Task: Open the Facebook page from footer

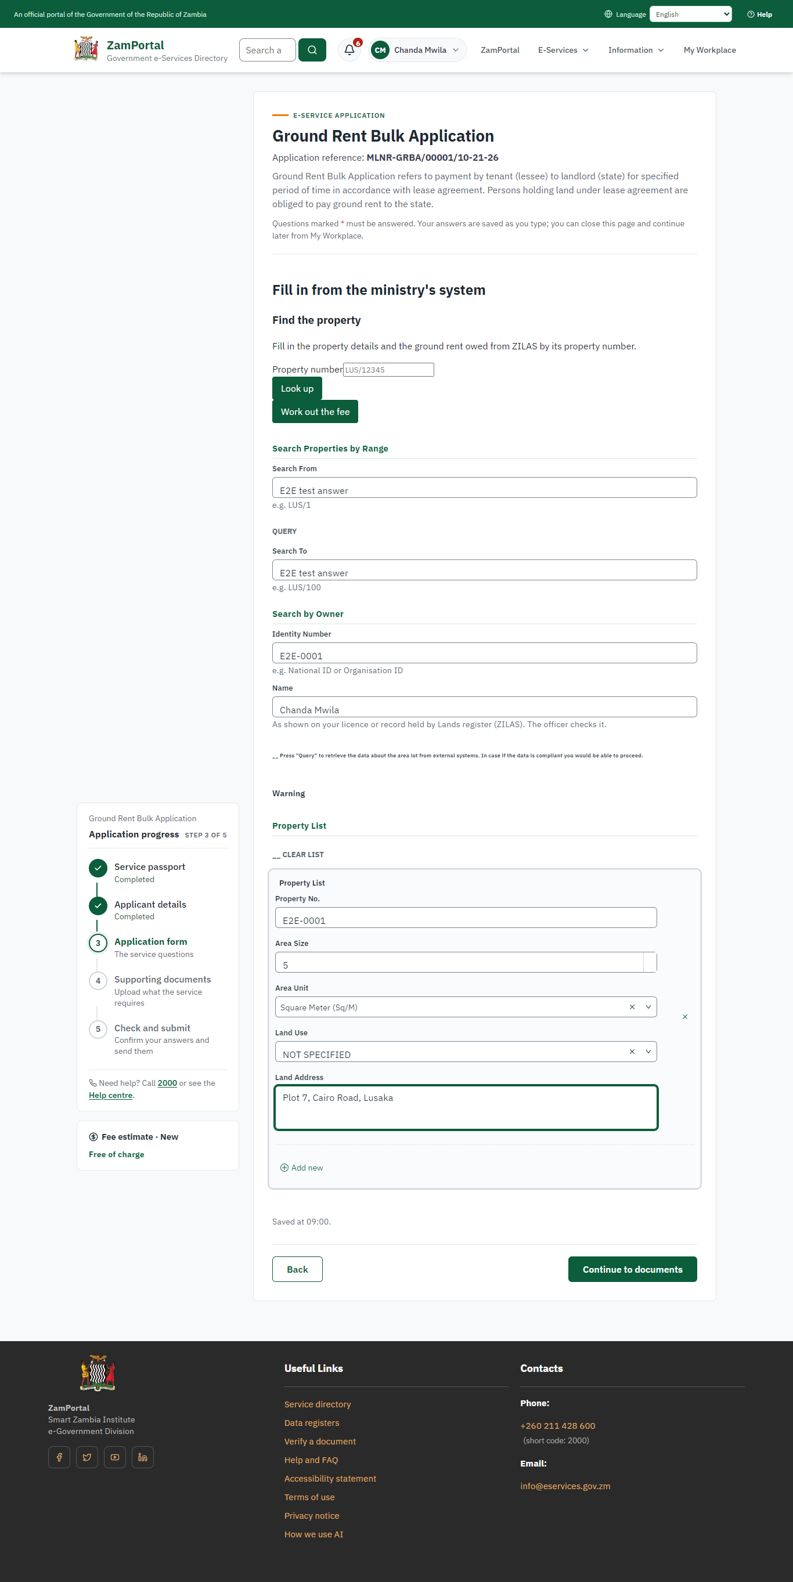Action: [59, 1457]
